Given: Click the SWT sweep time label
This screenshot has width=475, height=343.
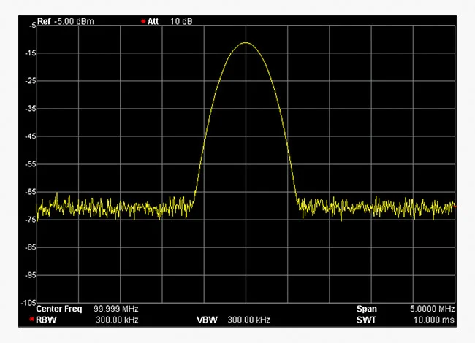Looking at the screenshot, I should (x=366, y=320).
